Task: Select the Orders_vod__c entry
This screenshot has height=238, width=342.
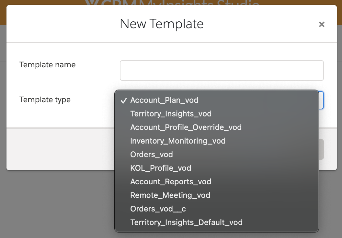Action: 158,209
